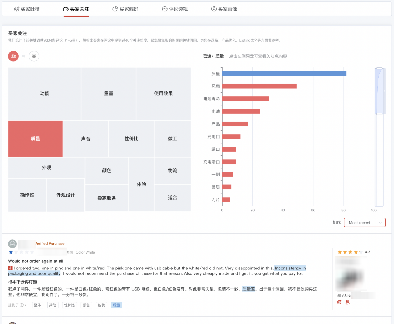Click the highlighted 质量 mention tag
Viewport: 394px width, 324px height.
pos(116,305)
